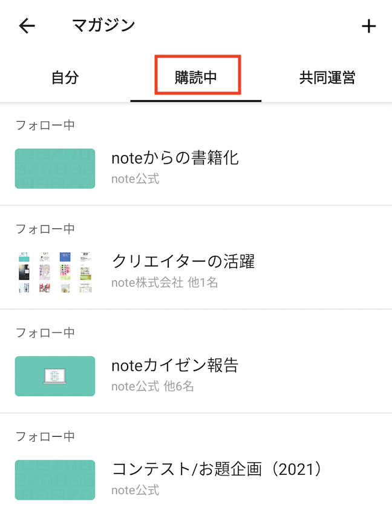Toggle フォロー中 above クリエイターの活躍
The height and width of the screenshot is (516, 392).
(45, 229)
